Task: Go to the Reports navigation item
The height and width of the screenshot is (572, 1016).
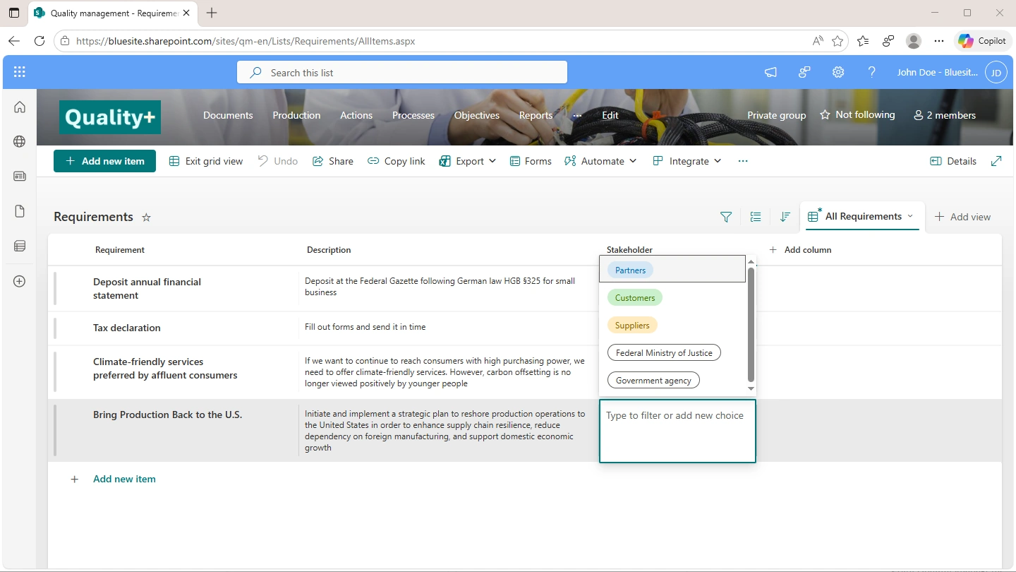Action: pos(536,115)
